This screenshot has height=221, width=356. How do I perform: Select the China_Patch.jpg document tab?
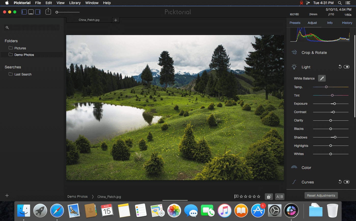click(89, 20)
